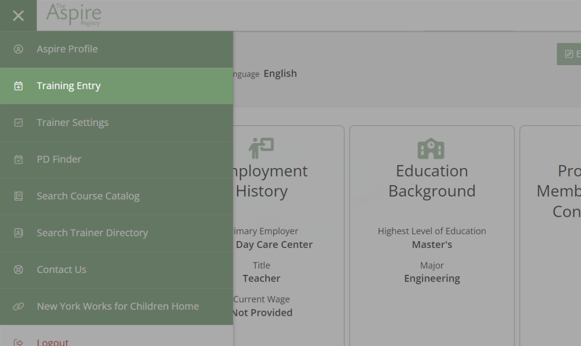The image size is (581, 346).
Task: Click the Trainer Settings checkbox icon
Action: pos(18,123)
